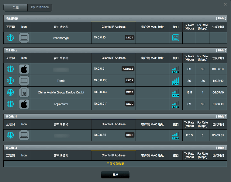Switch to the By interface tab
The width and height of the screenshot is (231, 182).
coord(40,7)
